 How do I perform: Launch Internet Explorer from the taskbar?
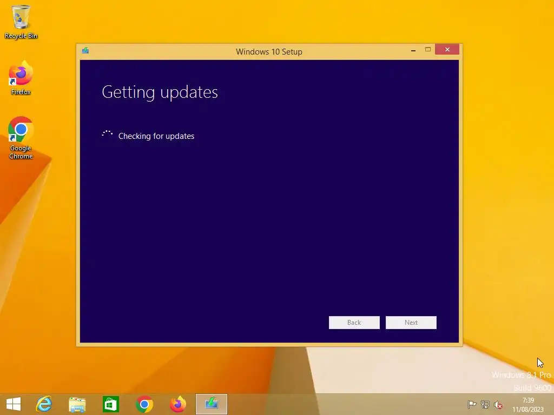click(x=44, y=404)
